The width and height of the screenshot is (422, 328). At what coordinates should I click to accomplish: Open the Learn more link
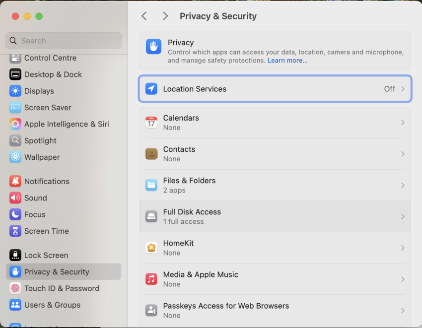[x=287, y=61]
